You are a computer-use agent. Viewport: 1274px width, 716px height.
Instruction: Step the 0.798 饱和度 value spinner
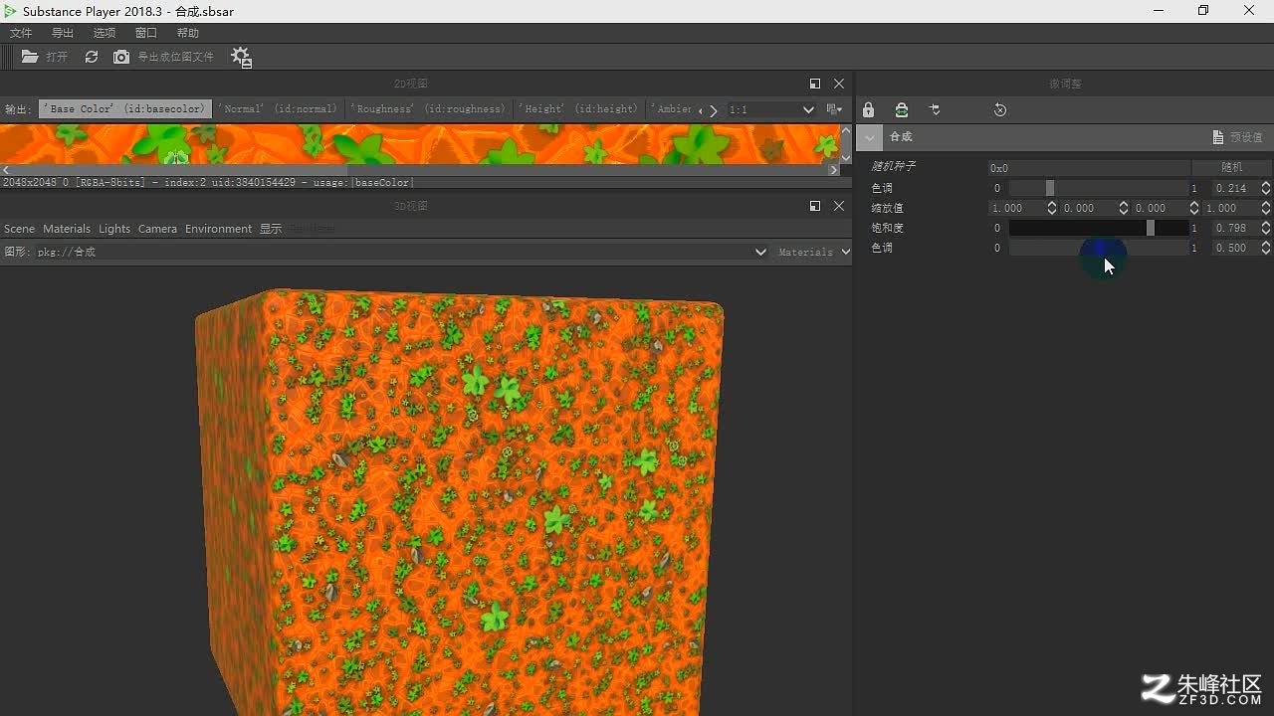[x=1266, y=228]
